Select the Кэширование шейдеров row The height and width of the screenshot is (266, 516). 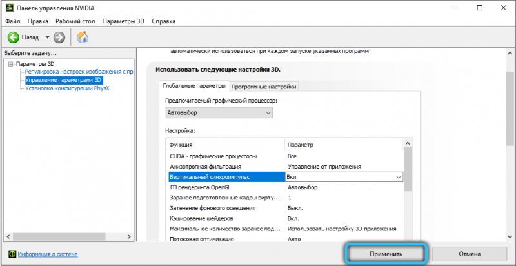pyautogui.click(x=286, y=218)
